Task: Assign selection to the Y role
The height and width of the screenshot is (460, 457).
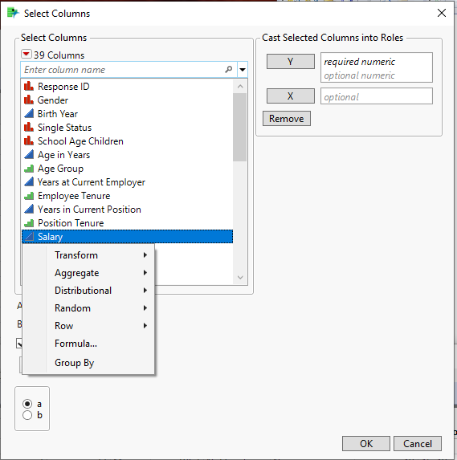Action: click(290, 61)
